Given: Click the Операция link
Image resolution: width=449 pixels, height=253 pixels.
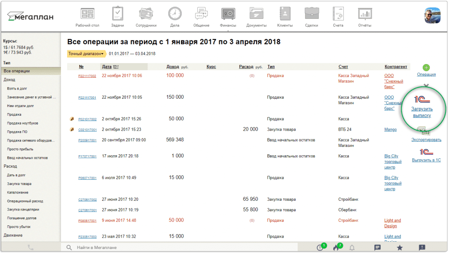Looking at the screenshot, I should 426,75.
